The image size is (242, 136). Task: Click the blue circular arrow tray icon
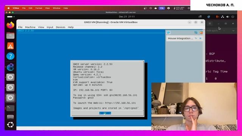209,17
